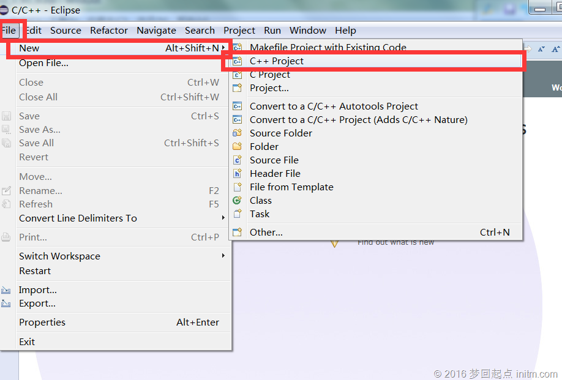Open the Navigate menu
The width and height of the screenshot is (562, 380).
pyautogui.click(x=156, y=31)
